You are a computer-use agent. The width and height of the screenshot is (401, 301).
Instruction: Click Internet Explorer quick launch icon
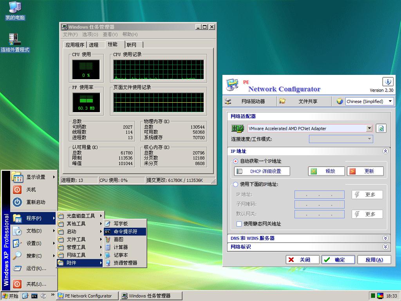pyautogui.click(x=25, y=296)
